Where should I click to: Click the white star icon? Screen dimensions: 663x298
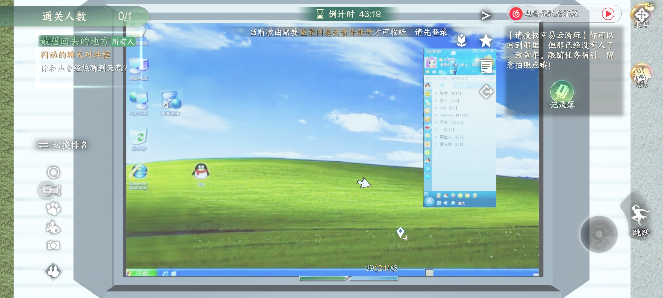pos(486,41)
